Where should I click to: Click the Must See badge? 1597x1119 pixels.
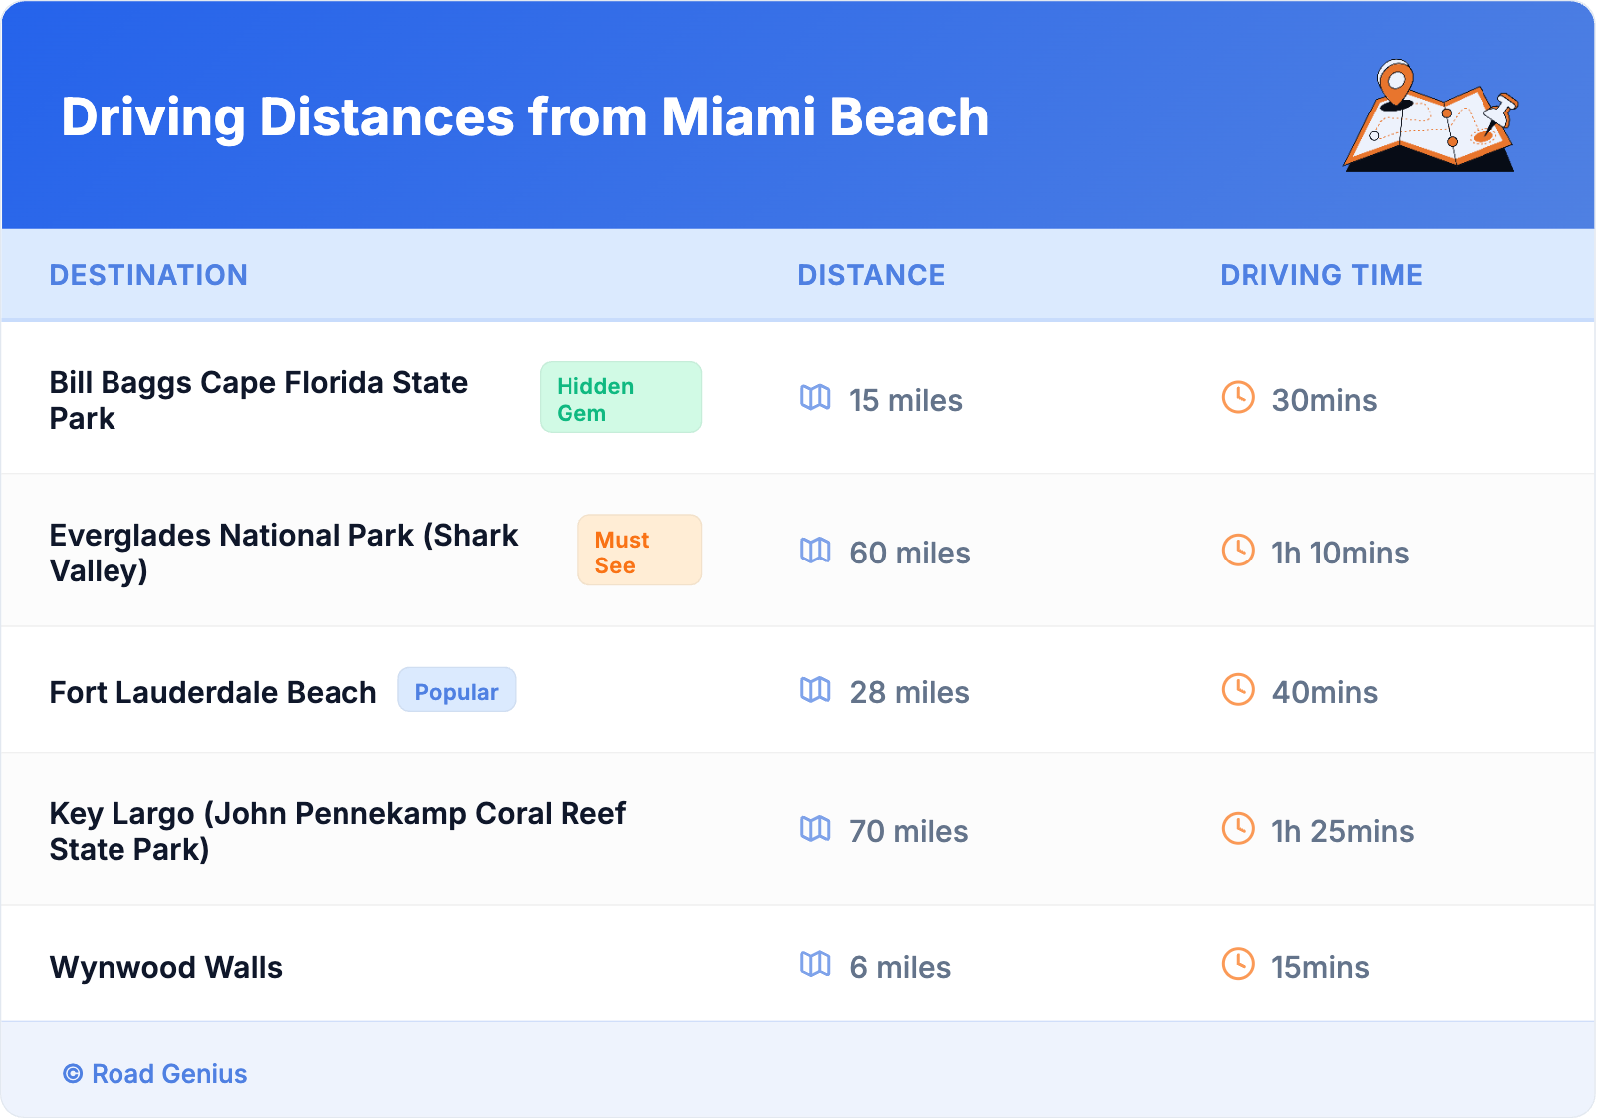pyautogui.click(x=639, y=551)
